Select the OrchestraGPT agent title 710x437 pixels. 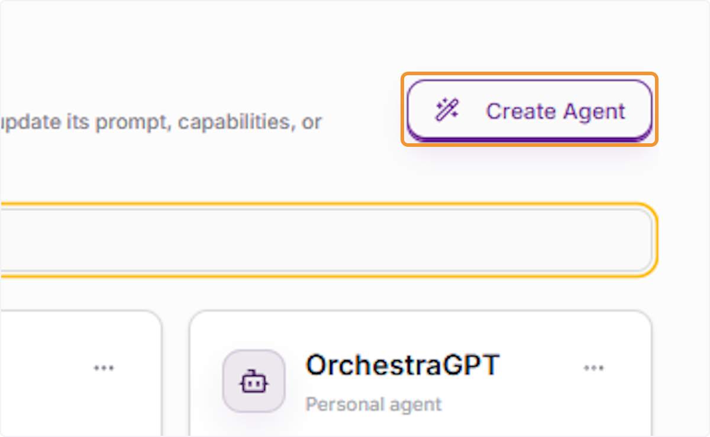click(x=402, y=365)
